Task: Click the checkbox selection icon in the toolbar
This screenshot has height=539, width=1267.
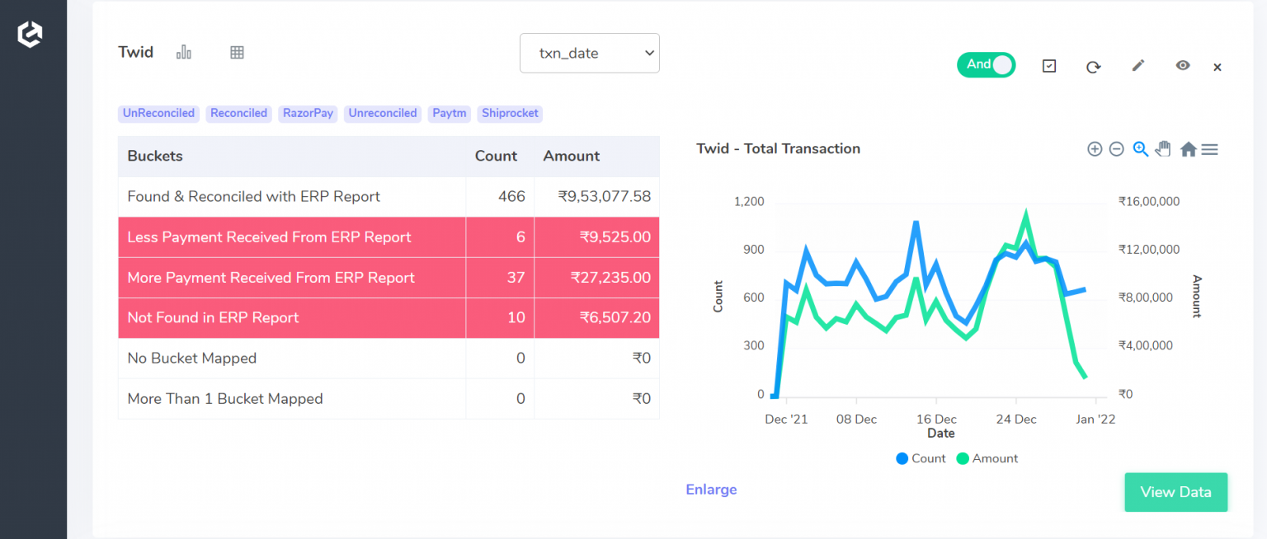Action: tap(1048, 65)
